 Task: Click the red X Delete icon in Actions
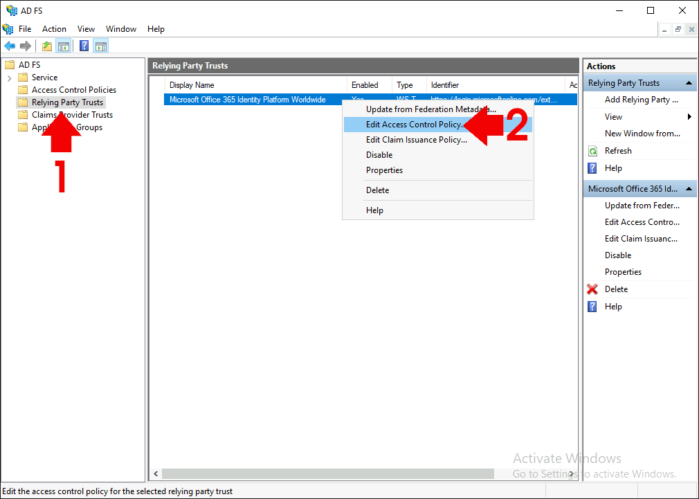click(x=592, y=289)
